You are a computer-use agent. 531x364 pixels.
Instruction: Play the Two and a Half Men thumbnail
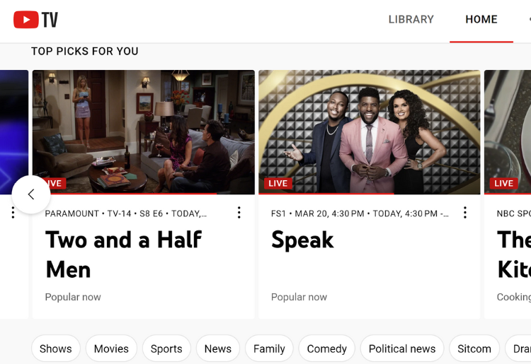click(144, 131)
